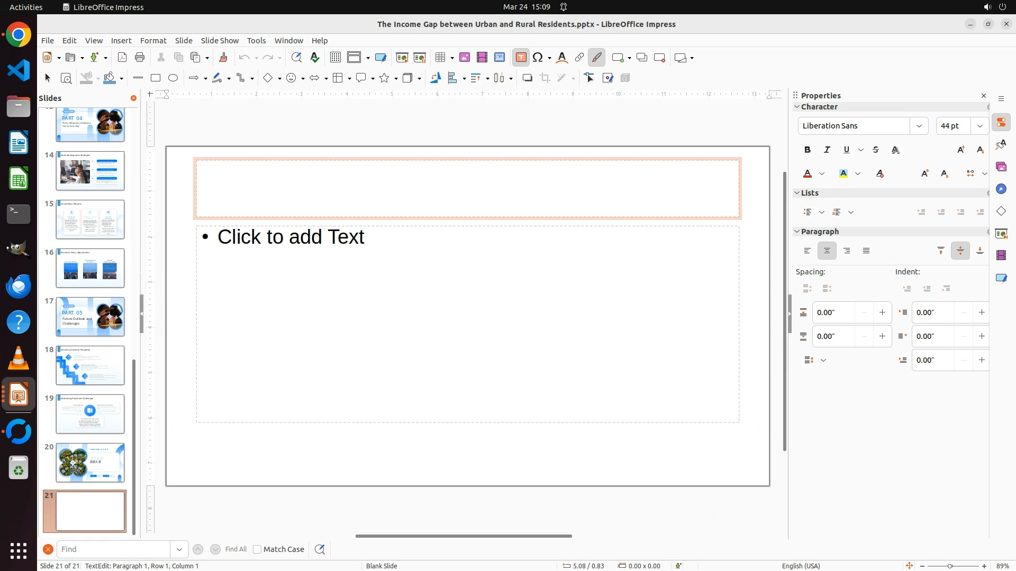This screenshot has width=1016, height=571.
Task: Open the font size dropdown
Action: 980,126
